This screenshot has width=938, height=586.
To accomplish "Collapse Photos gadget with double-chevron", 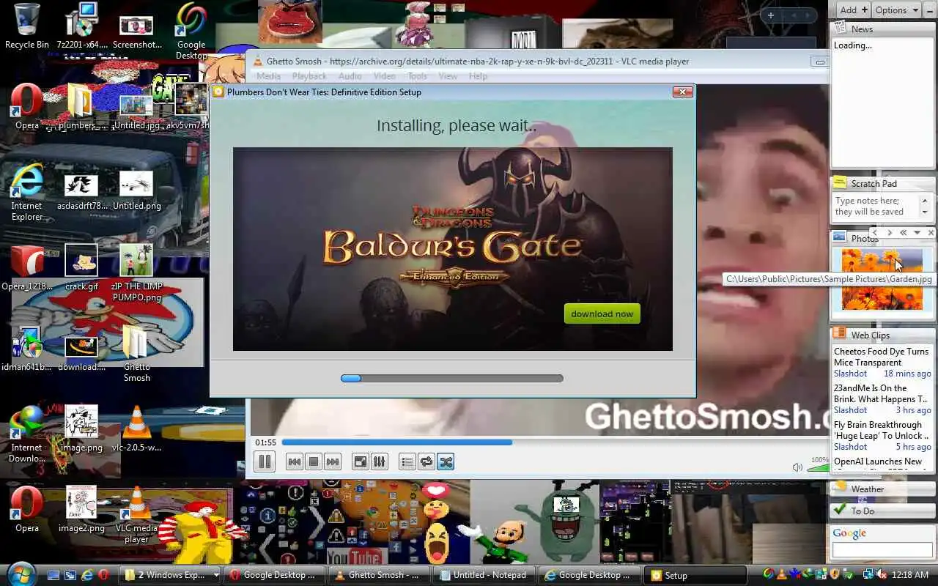I will [x=903, y=233].
